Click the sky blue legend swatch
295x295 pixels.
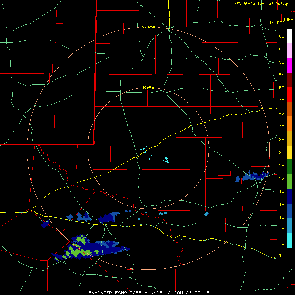click(x=289, y=226)
